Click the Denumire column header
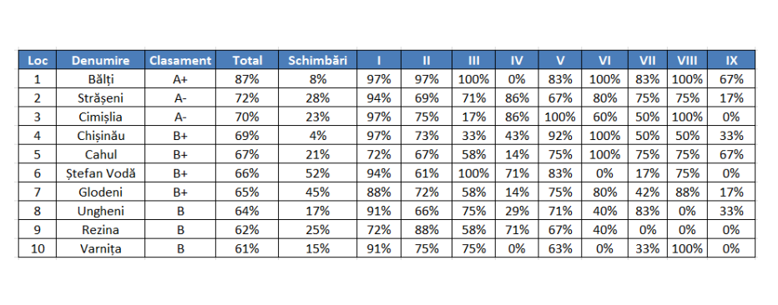The height and width of the screenshot is (305, 778). pyautogui.click(x=101, y=60)
